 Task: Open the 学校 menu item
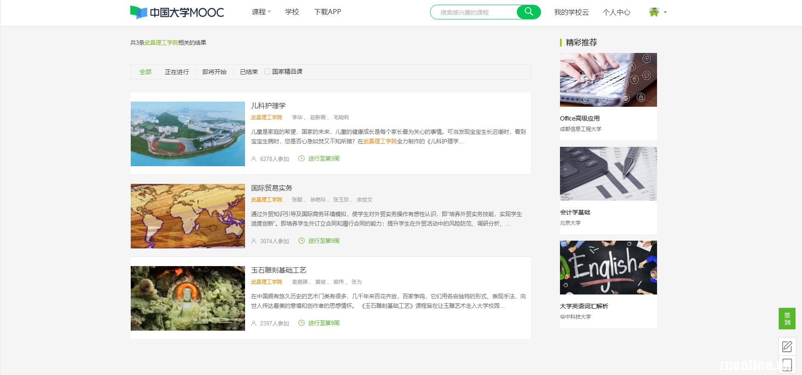[292, 12]
